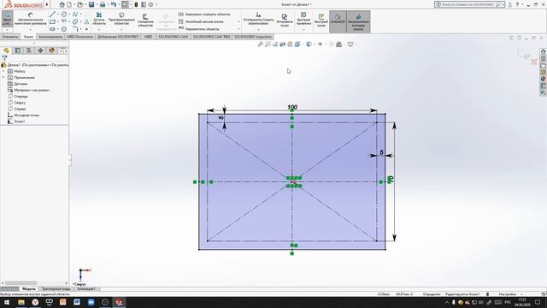547x308 pixels.
Task: Expand the SOLIDWORKS menu arrow beside logo
Action: tap(47, 4)
